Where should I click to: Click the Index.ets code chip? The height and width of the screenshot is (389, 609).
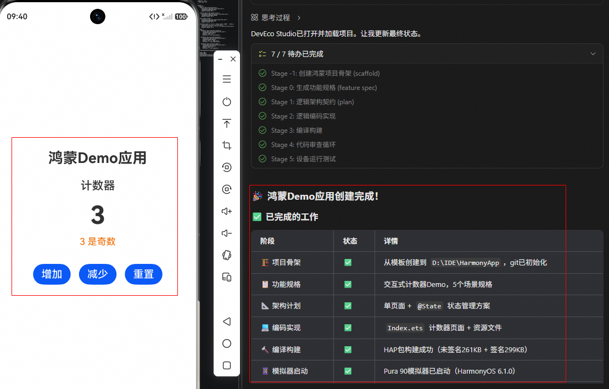pos(405,328)
